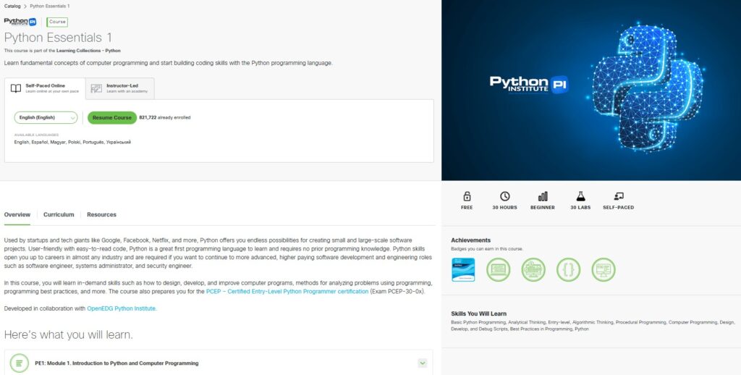Open the curly braces achievement badge
Screen dimensions: 741x375
click(x=569, y=269)
